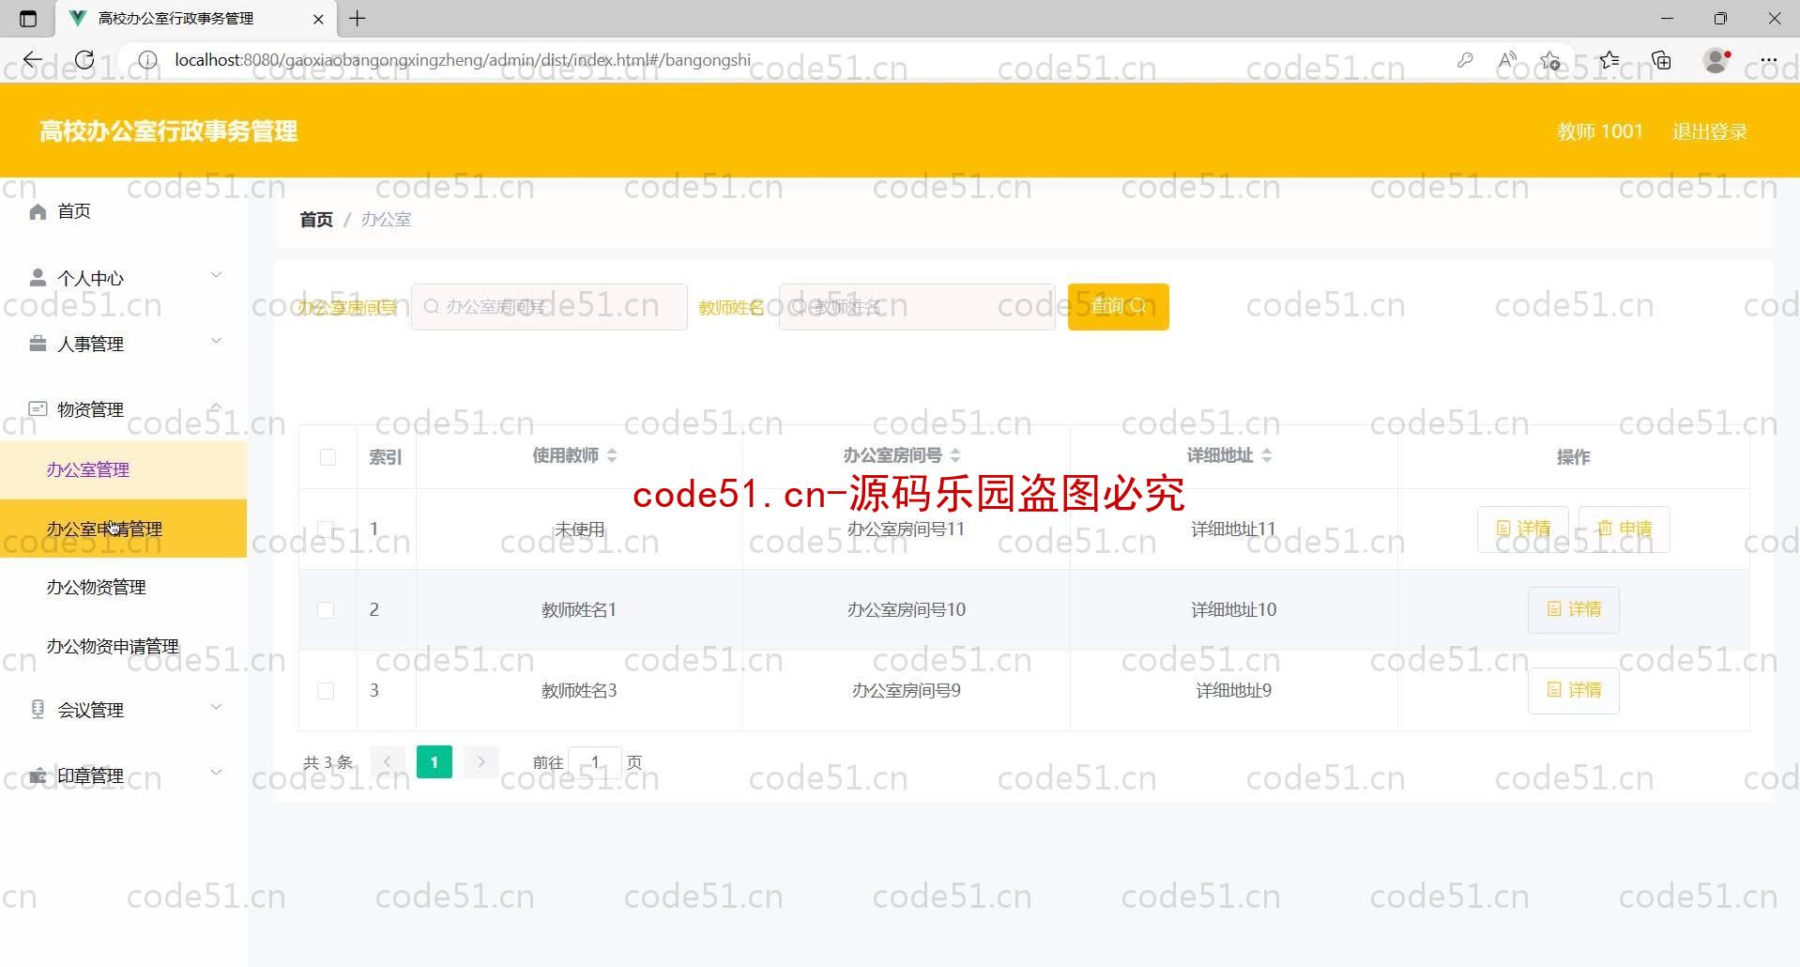Click the 查询 search button
Viewport: 1800px width, 967px height.
[1118, 306]
